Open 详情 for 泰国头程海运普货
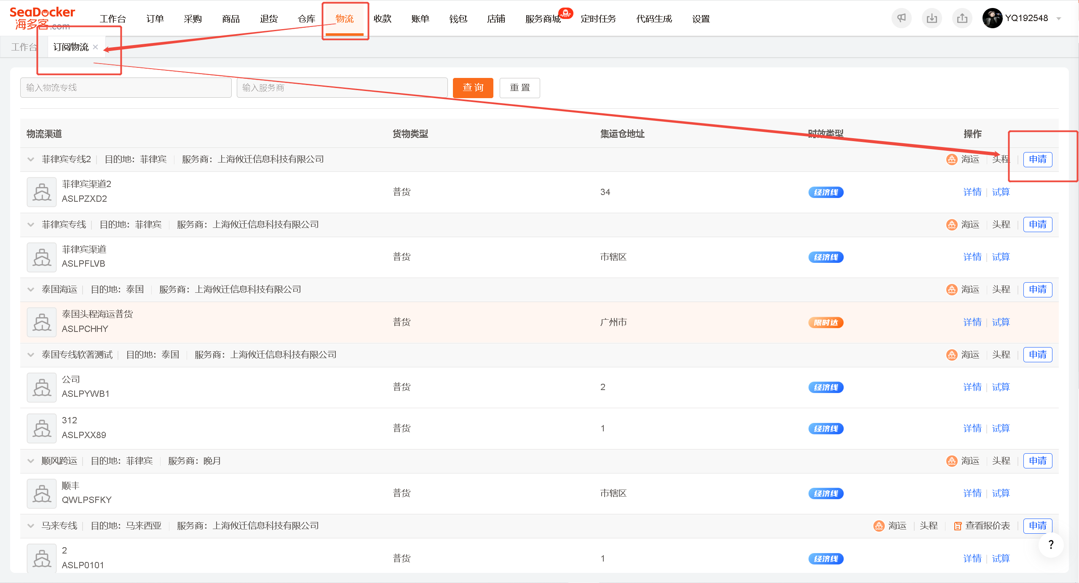This screenshot has height=583, width=1079. (972, 322)
